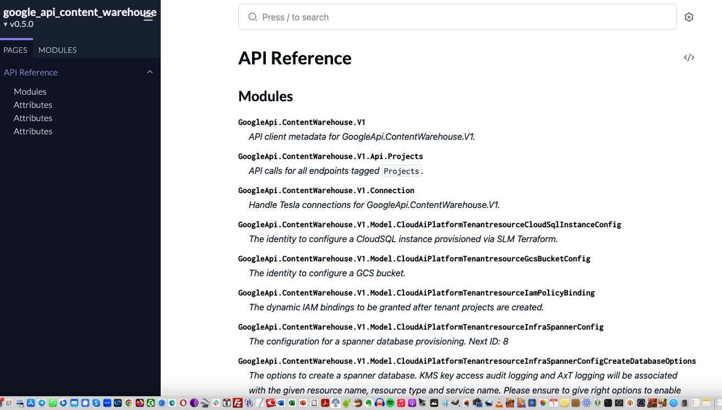Screen dimensions: 722x410
Task: Click the 'Modules' section heading
Action: click(265, 96)
